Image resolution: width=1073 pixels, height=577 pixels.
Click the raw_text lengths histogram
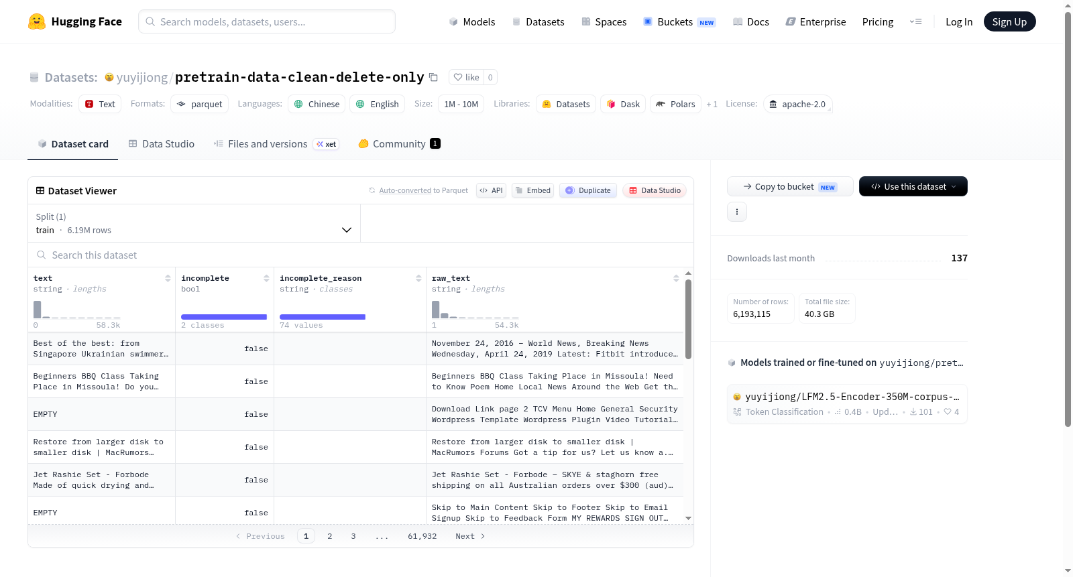coord(475,310)
